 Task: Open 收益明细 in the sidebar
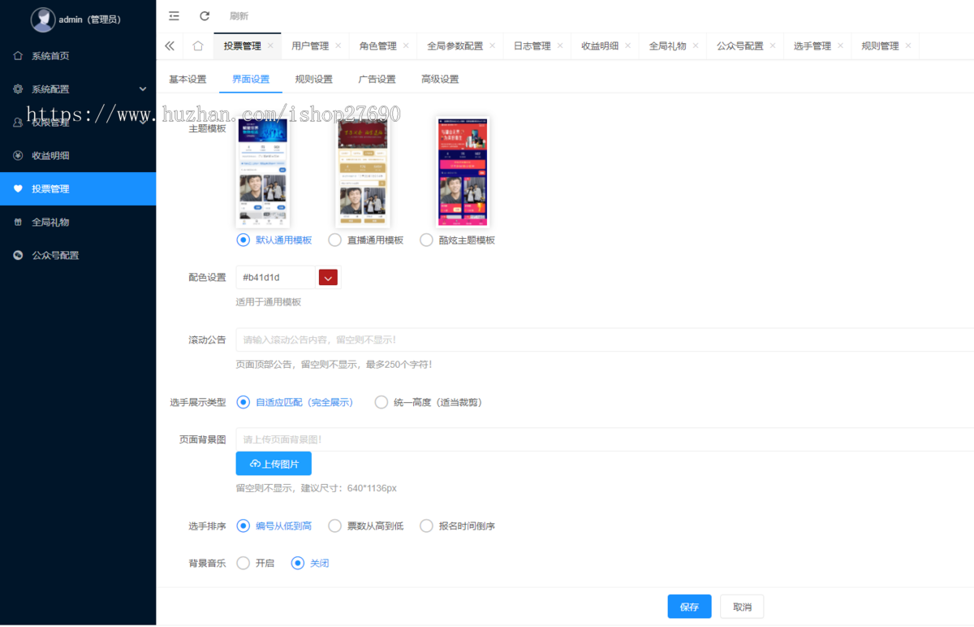pos(50,156)
